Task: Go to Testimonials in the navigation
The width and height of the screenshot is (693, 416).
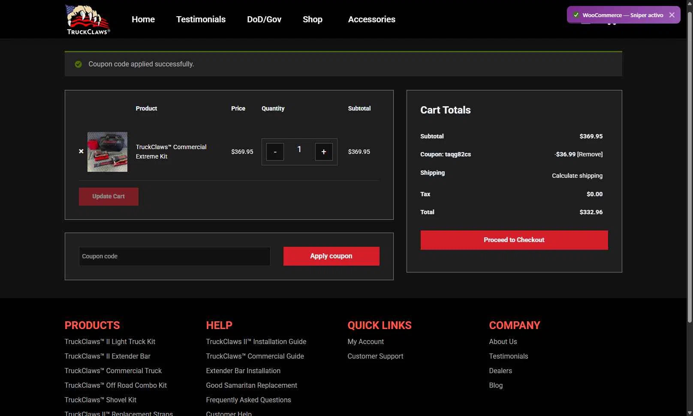Action: point(201,19)
